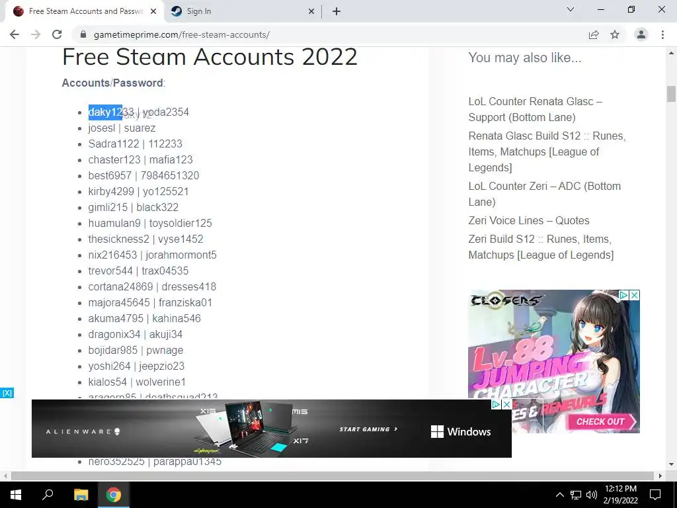Reload the current page
The height and width of the screenshot is (508, 677).
click(x=57, y=34)
